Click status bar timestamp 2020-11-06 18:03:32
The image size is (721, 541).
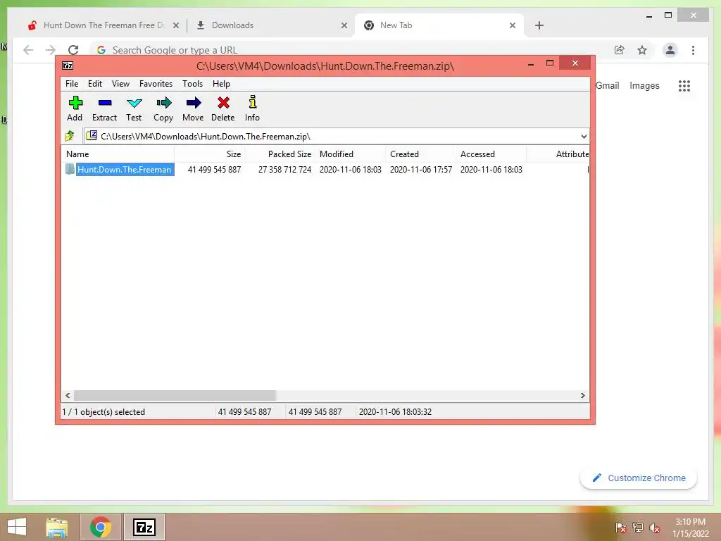[395, 411]
